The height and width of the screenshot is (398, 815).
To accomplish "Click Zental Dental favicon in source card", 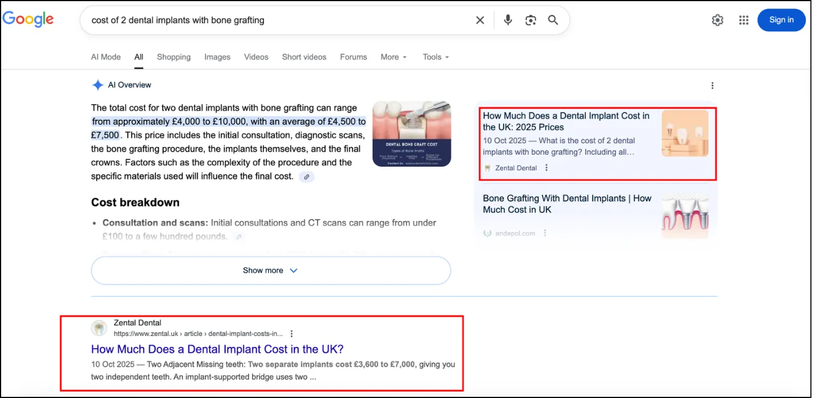I will point(487,168).
